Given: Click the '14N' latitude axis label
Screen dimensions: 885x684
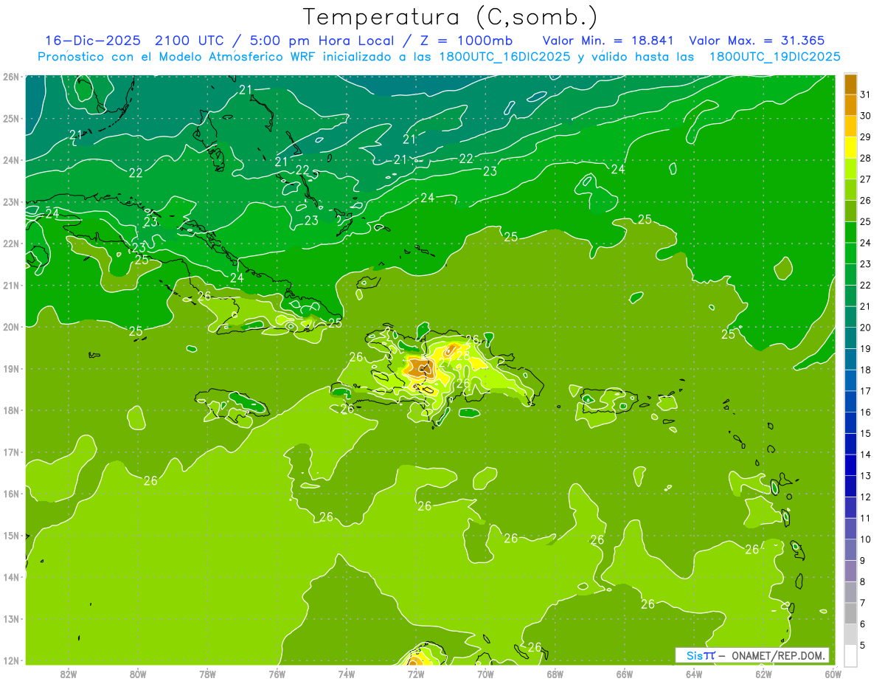Looking at the screenshot, I should (x=11, y=577).
